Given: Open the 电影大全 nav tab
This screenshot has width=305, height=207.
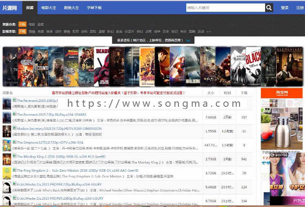Looking at the screenshot, I should (x=49, y=8).
